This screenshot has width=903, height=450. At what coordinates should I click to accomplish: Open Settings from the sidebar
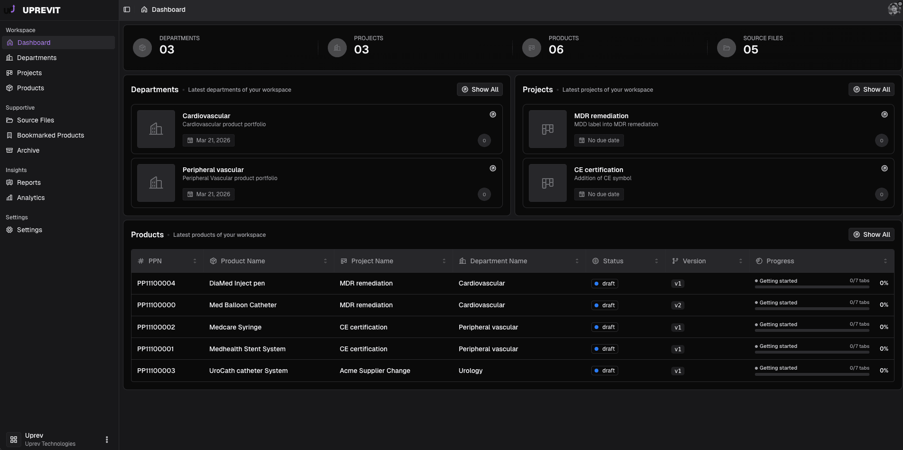click(30, 230)
